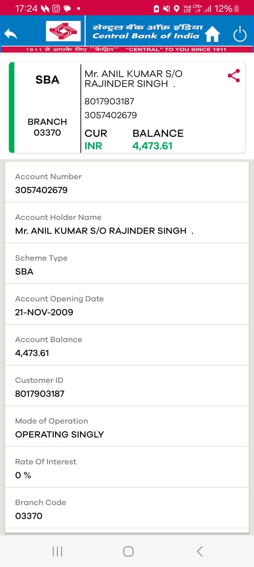Go to home via house icon

(x=213, y=34)
